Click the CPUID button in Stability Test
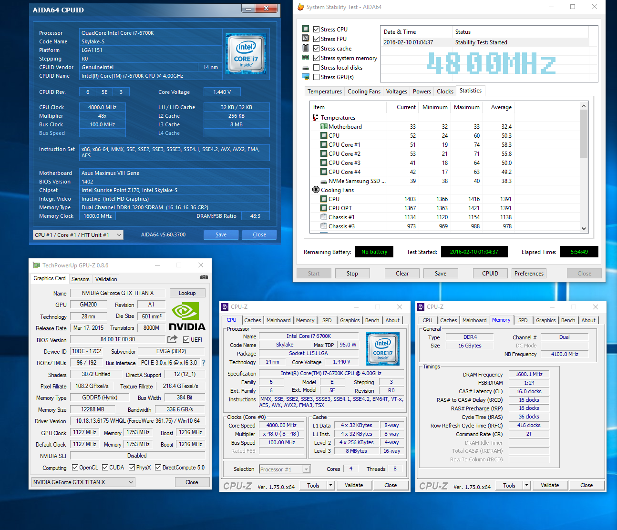This screenshot has height=530, width=617. tap(490, 274)
